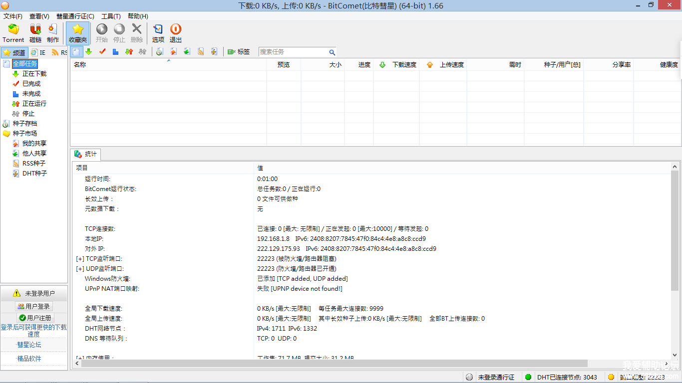Click the others-share filter icon with green arrow
Screen dimensions: 682x383
(x=187, y=52)
